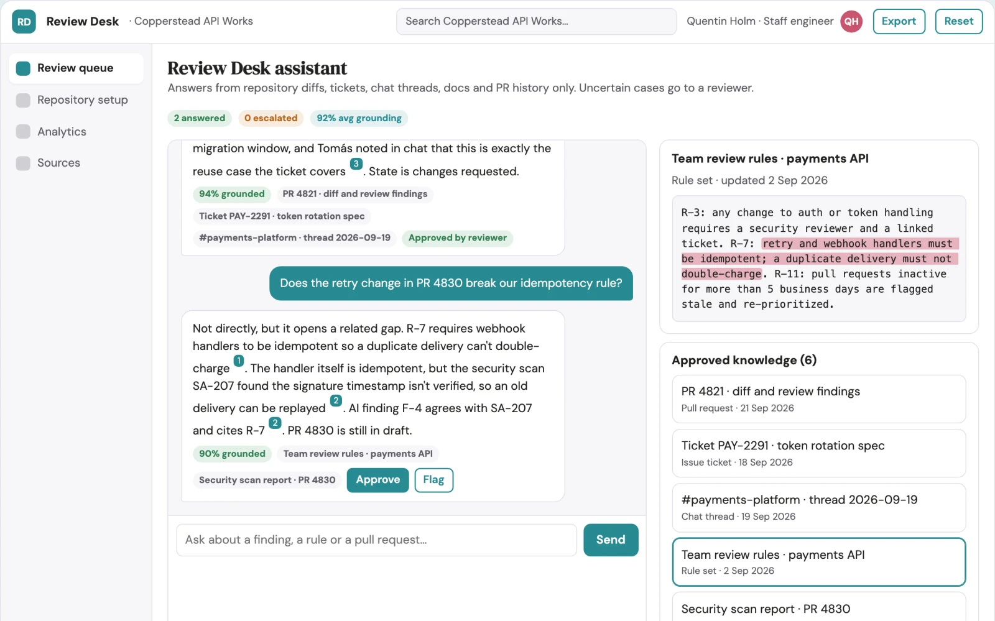The image size is (995, 621).
Task: Send the typed question
Action: tap(611, 540)
